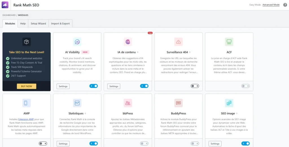Toggle the ACF module switch
289x147 pixels.
[x=246, y=86]
